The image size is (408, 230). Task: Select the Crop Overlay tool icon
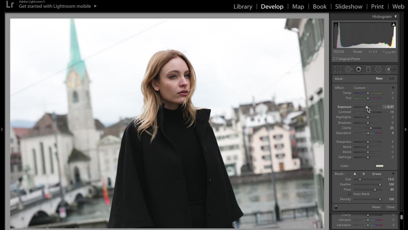click(x=338, y=69)
